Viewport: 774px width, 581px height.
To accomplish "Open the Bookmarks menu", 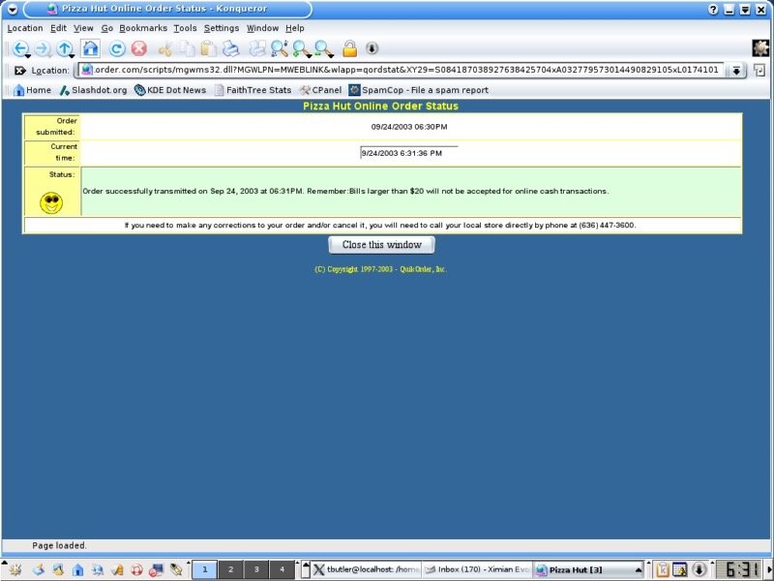I will pos(143,28).
